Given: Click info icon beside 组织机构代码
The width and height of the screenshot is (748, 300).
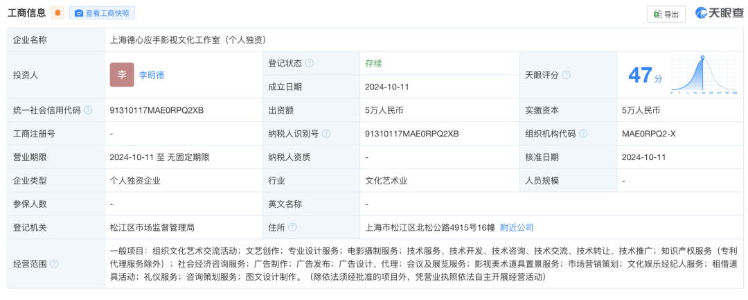Looking at the screenshot, I should point(583,134).
